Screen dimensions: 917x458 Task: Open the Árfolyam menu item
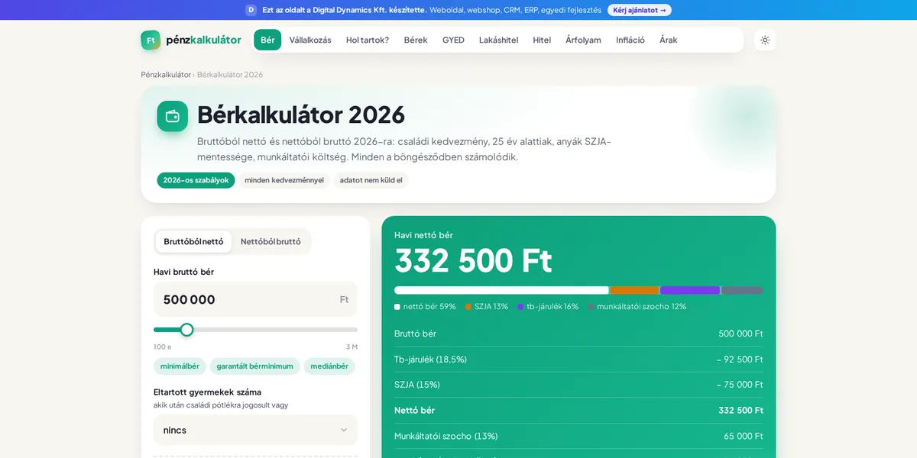click(x=583, y=40)
